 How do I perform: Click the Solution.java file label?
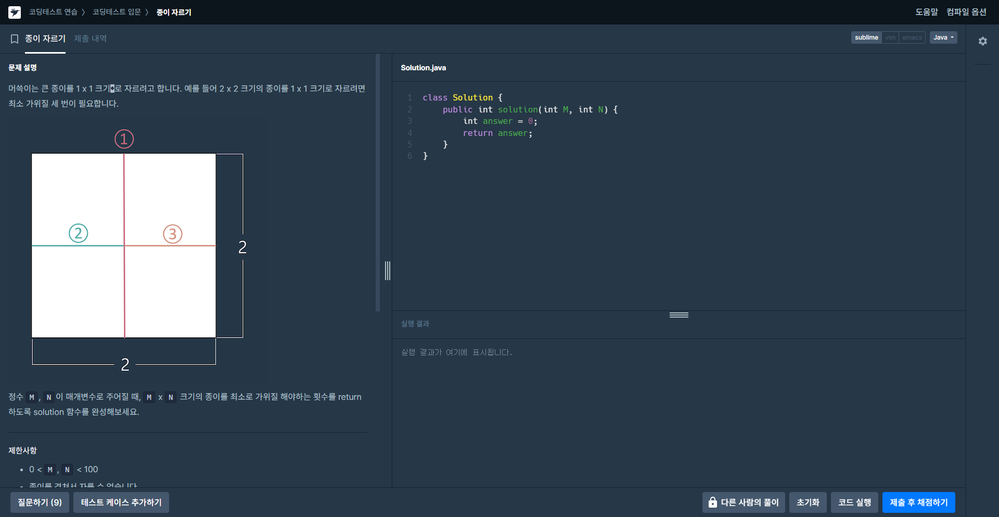[423, 68]
